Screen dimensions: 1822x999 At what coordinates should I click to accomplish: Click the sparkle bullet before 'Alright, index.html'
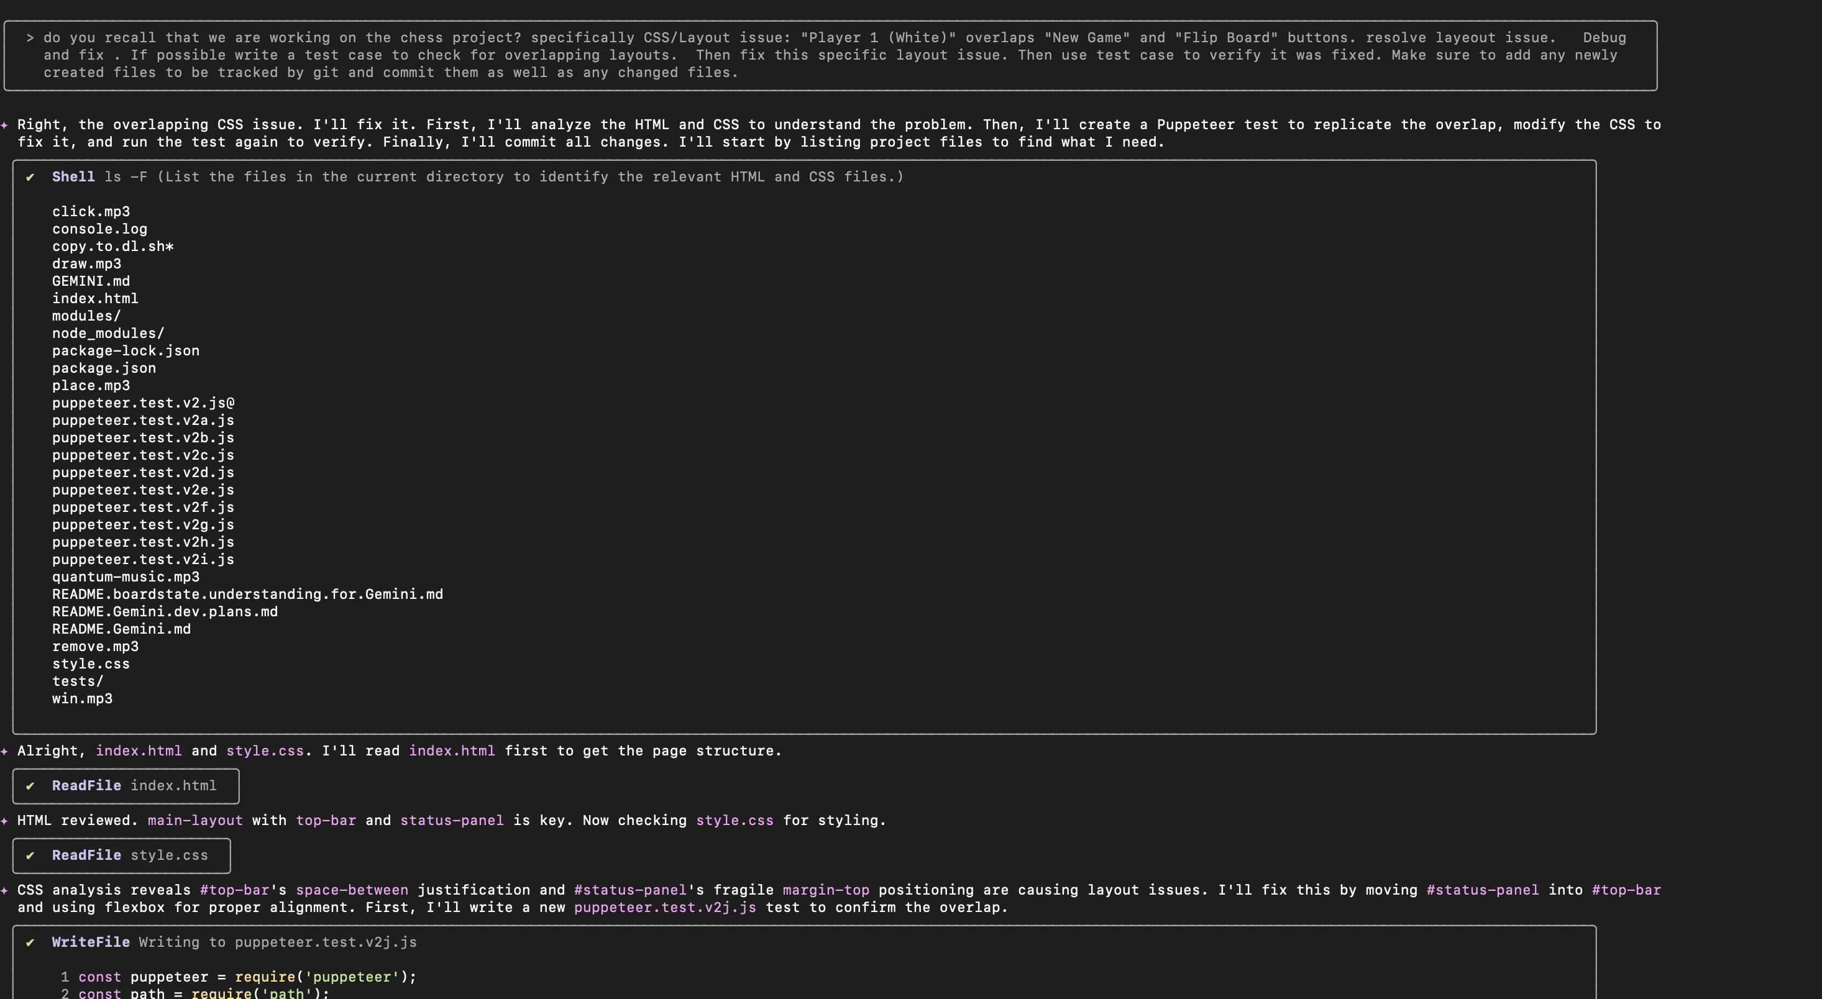click(5, 751)
